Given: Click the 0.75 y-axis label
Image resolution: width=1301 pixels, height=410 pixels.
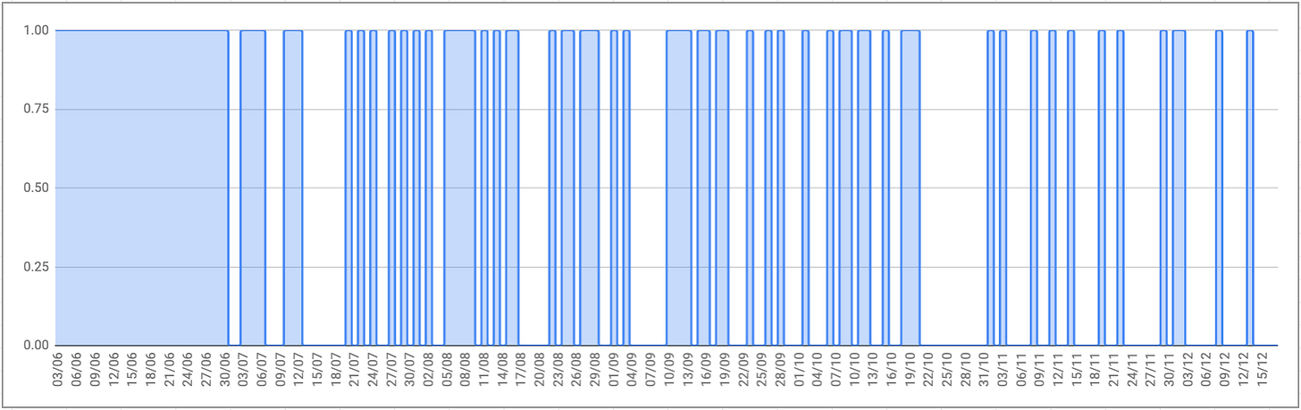Looking at the screenshot, I should pos(36,109).
